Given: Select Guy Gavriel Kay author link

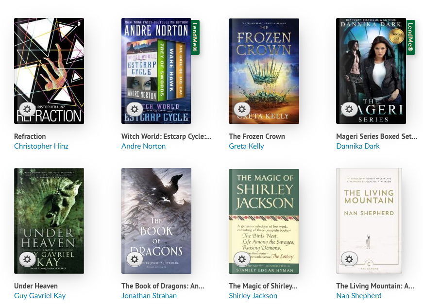Looking at the screenshot, I should (x=40, y=296).
